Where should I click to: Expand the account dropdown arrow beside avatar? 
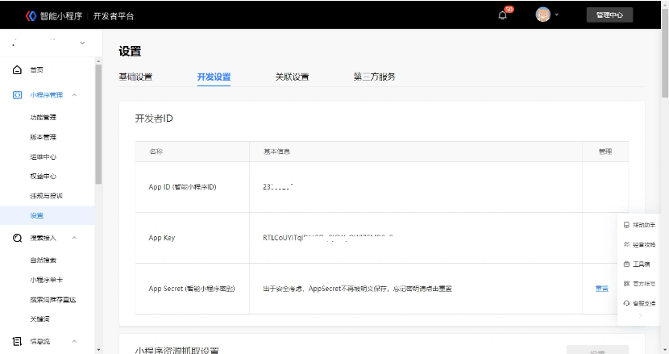click(x=557, y=15)
